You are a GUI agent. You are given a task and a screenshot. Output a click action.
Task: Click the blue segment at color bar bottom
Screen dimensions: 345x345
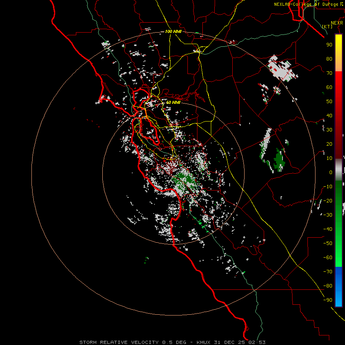(x=338, y=286)
